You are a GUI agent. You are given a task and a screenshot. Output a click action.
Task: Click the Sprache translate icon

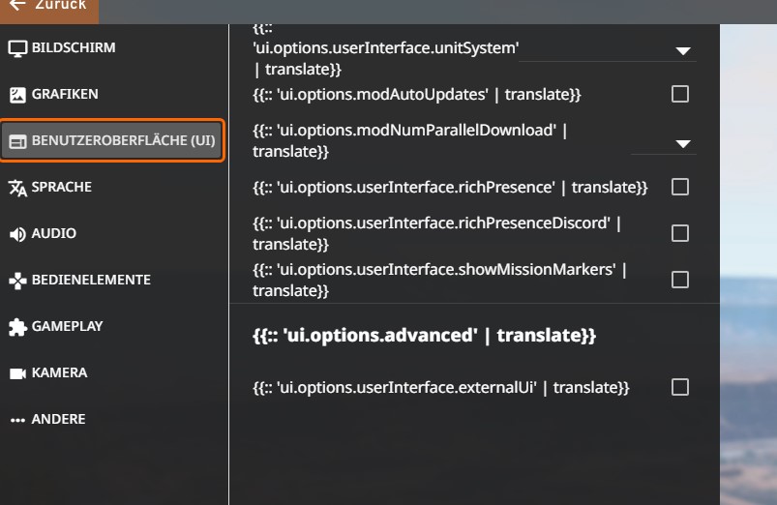coord(17,188)
